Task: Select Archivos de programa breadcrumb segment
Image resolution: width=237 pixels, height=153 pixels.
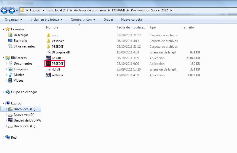Action: click(90, 10)
